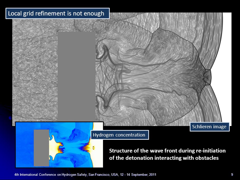Click the hydrogen concentration color map thumbnail
The image size is (240, 180).
(x=59, y=145)
